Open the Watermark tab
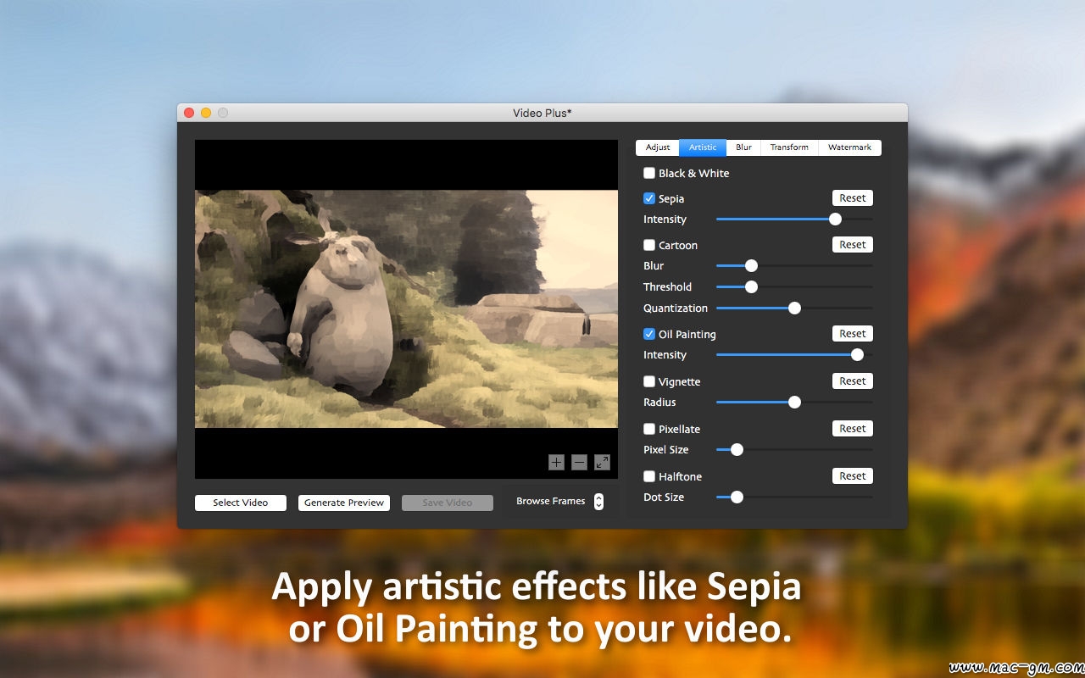1085x678 pixels. (x=849, y=147)
